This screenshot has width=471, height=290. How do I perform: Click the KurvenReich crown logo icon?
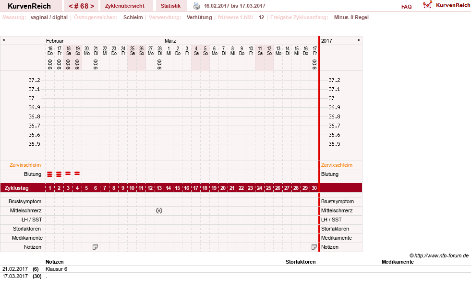(427, 5)
